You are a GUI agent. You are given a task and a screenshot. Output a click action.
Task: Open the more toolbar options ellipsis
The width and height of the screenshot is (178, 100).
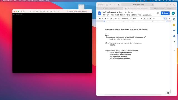pyautogui.click(x=154, y=19)
